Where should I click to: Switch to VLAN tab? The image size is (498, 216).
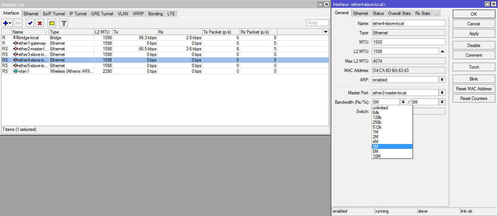(x=123, y=14)
